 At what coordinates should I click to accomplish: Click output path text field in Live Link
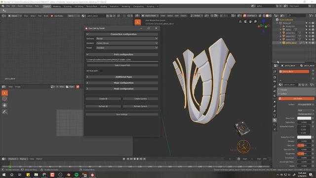point(122,60)
